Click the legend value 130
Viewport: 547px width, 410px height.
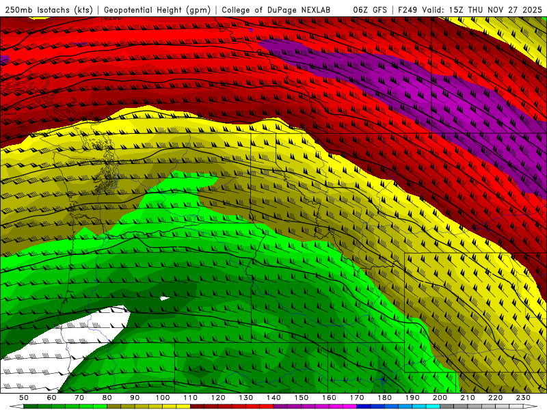[246, 398]
